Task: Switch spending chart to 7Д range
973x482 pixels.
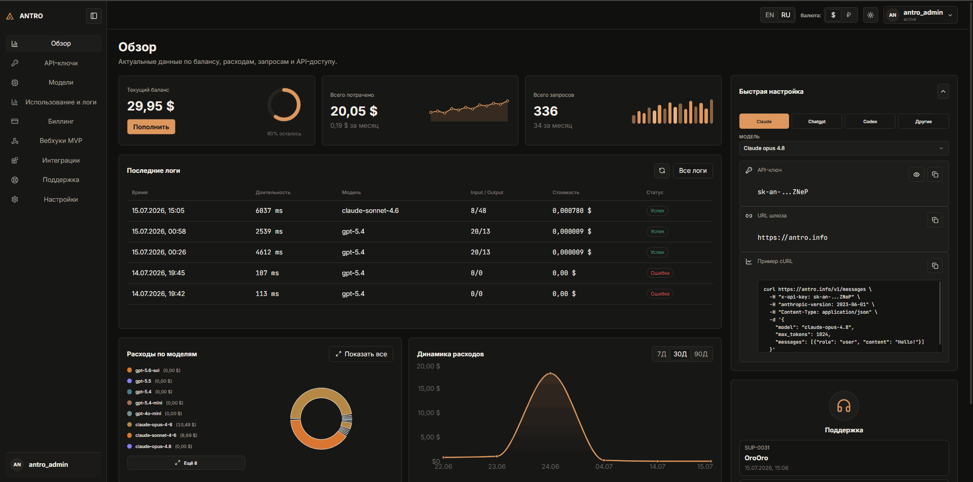Action: coord(661,354)
